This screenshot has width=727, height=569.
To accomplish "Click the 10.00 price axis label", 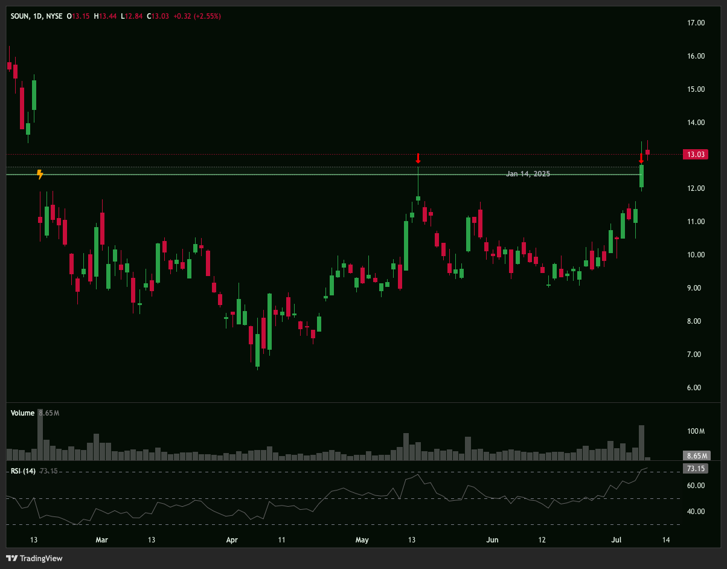I will click(696, 255).
